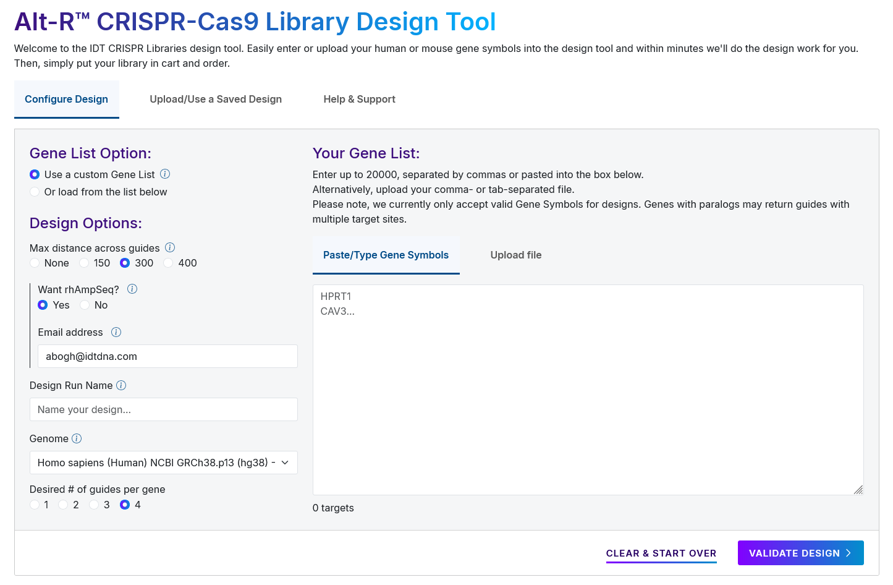This screenshot has width=893, height=585.
Task: Open the Want rhAmpSeq info icon
Action: tap(132, 289)
